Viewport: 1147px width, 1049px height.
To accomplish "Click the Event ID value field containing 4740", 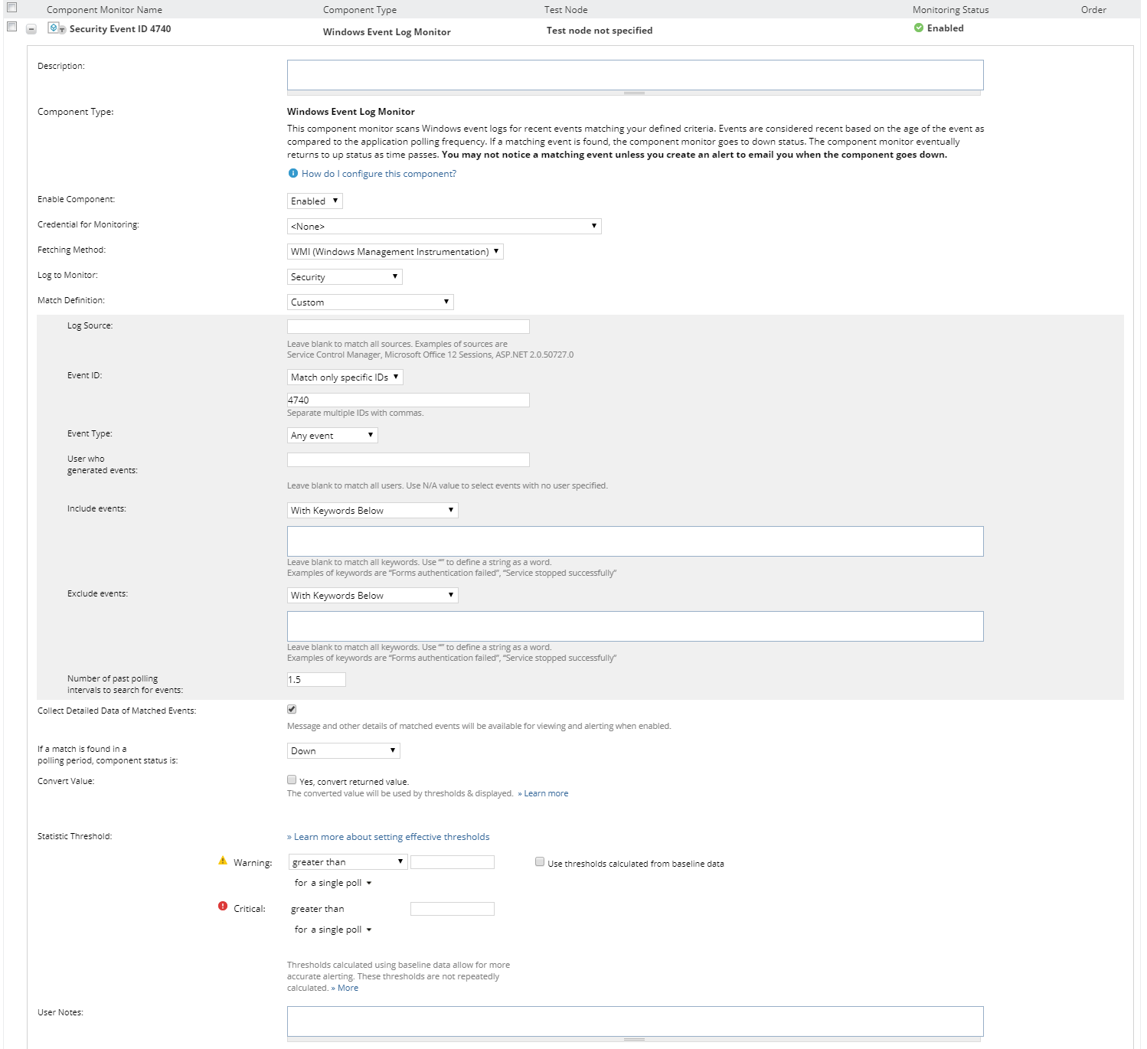I will 408,400.
